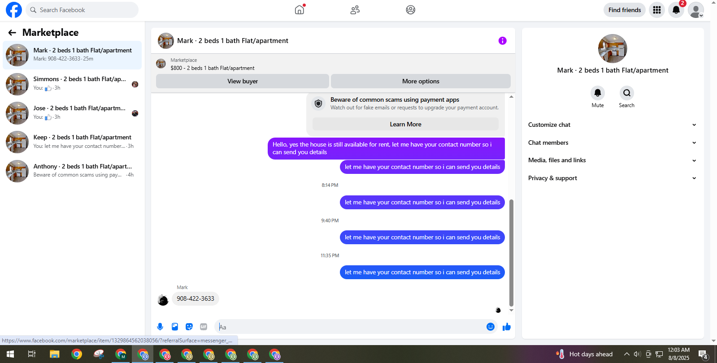This screenshot has width=717, height=363.
Task: Click Learn More about scams
Action: 405,124
